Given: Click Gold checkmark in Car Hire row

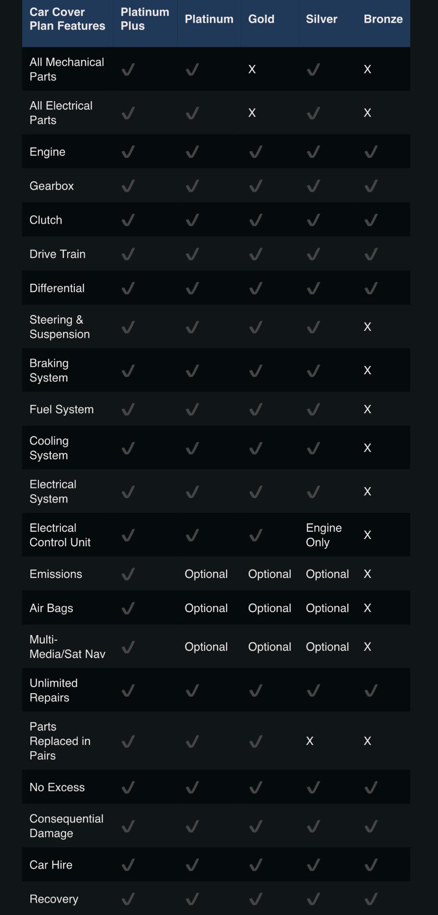Looking at the screenshot, I should point(256,865).
